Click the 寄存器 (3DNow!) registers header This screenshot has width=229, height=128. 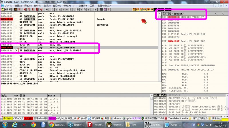pos(173,14)
